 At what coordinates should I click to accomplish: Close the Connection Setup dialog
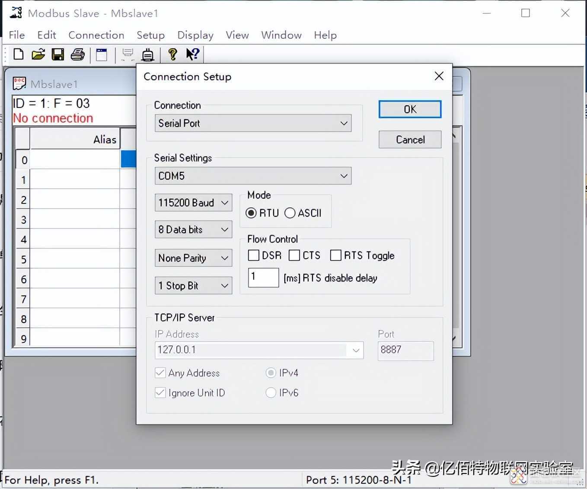click(x=439, y=76)
